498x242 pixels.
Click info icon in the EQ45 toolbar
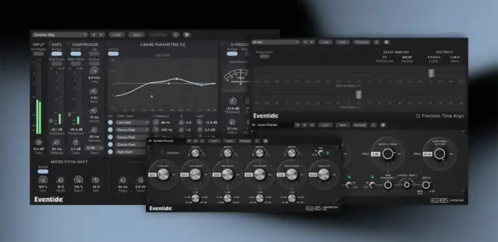(x=257, y=140)
